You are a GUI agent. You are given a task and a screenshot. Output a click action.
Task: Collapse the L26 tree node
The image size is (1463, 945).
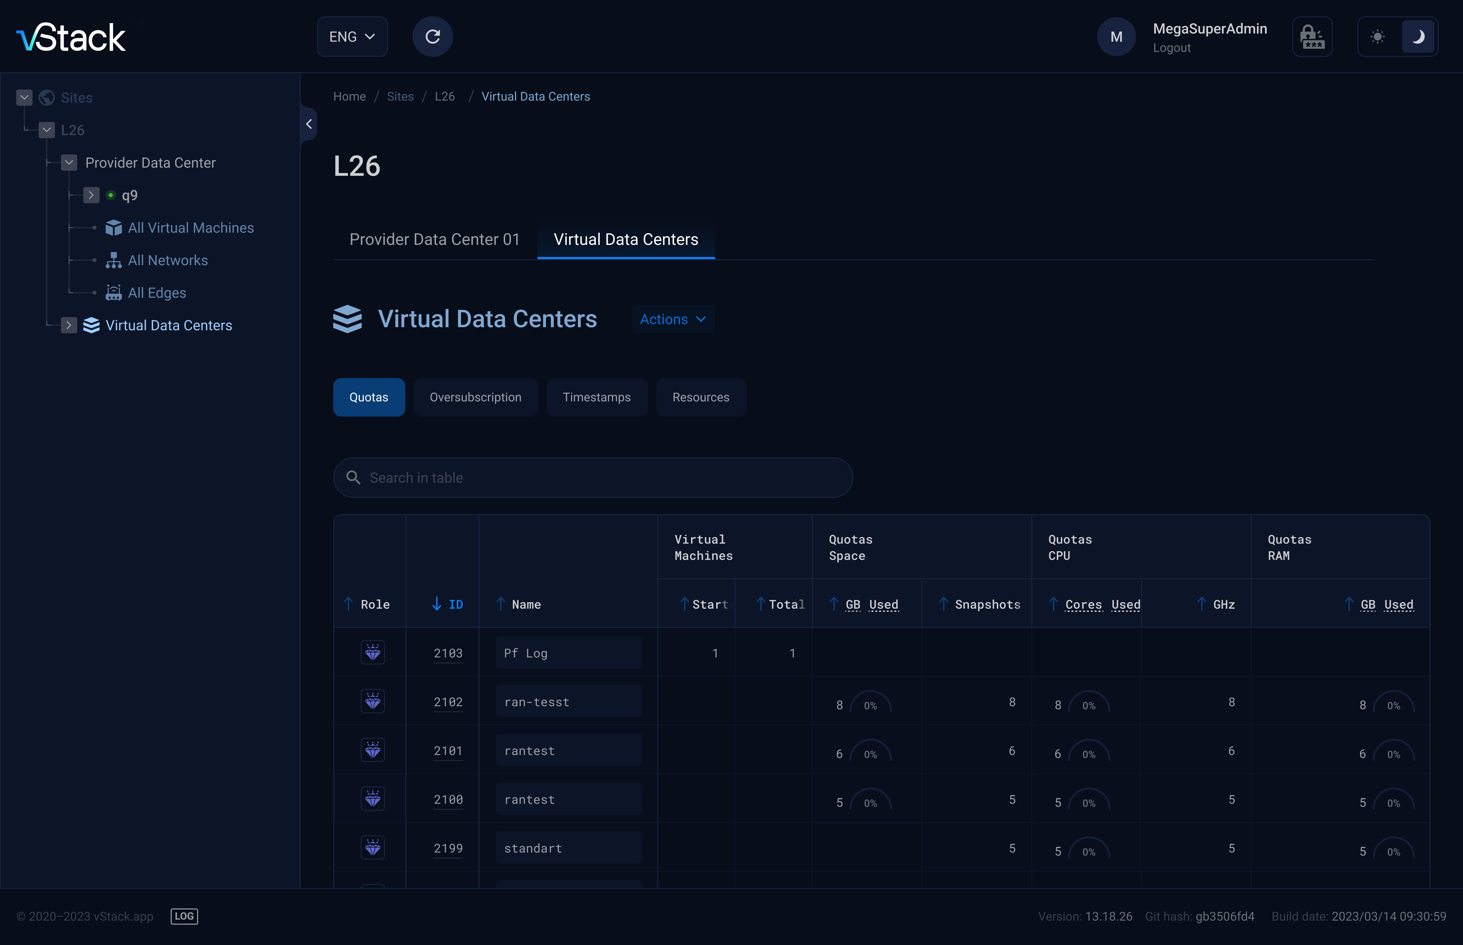[47, 130]
